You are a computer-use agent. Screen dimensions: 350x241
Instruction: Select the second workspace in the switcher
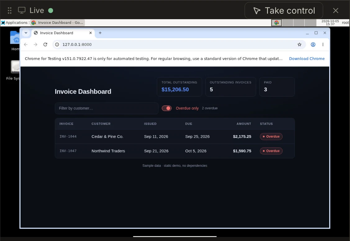click(288, 23)
